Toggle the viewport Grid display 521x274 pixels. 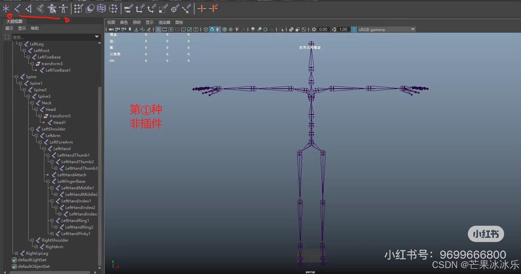coord(158,29)
